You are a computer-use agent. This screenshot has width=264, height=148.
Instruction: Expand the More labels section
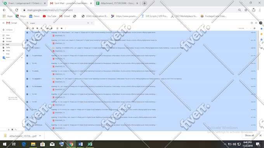tap(8, 54)
